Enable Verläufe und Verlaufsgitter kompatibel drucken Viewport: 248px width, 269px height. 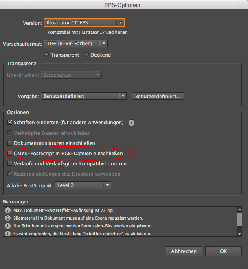pos(10,164)
